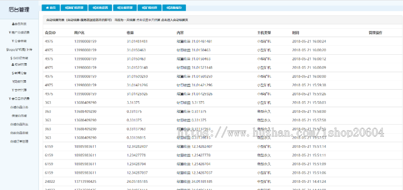The width and height of the screenshot is (403, 190).
Task: Click content cell 结算收益 31.01523148
Action: (x=195, y=68)
